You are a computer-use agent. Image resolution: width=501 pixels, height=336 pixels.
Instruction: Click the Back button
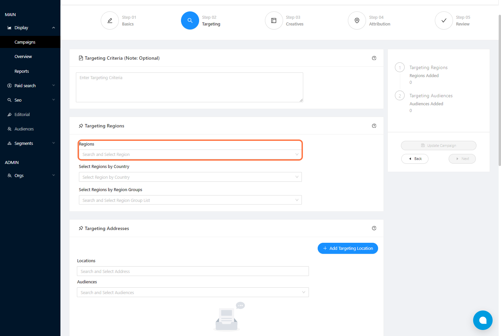[x=415, y=159]
